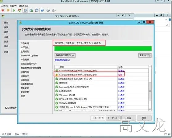
Task: Click the green rule-check progress bar
Action: click(103, 49)
